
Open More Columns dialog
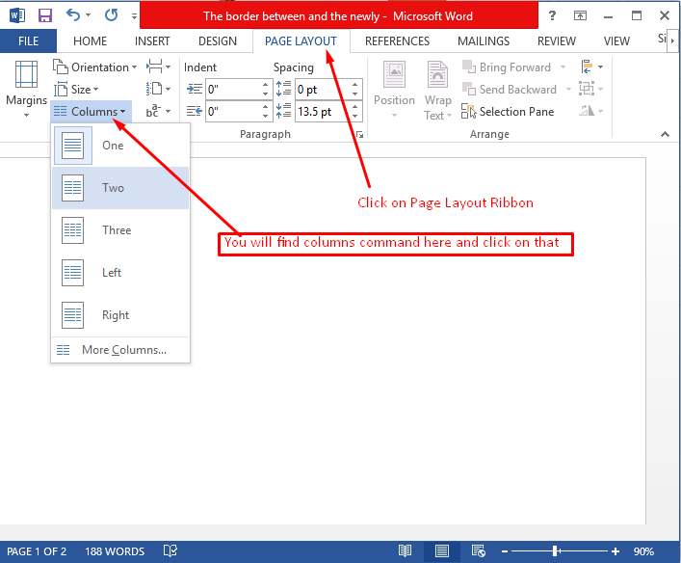120,350
